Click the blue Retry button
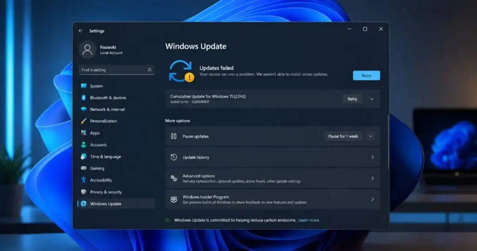This screenshot has height=251, width=477. 366,76
